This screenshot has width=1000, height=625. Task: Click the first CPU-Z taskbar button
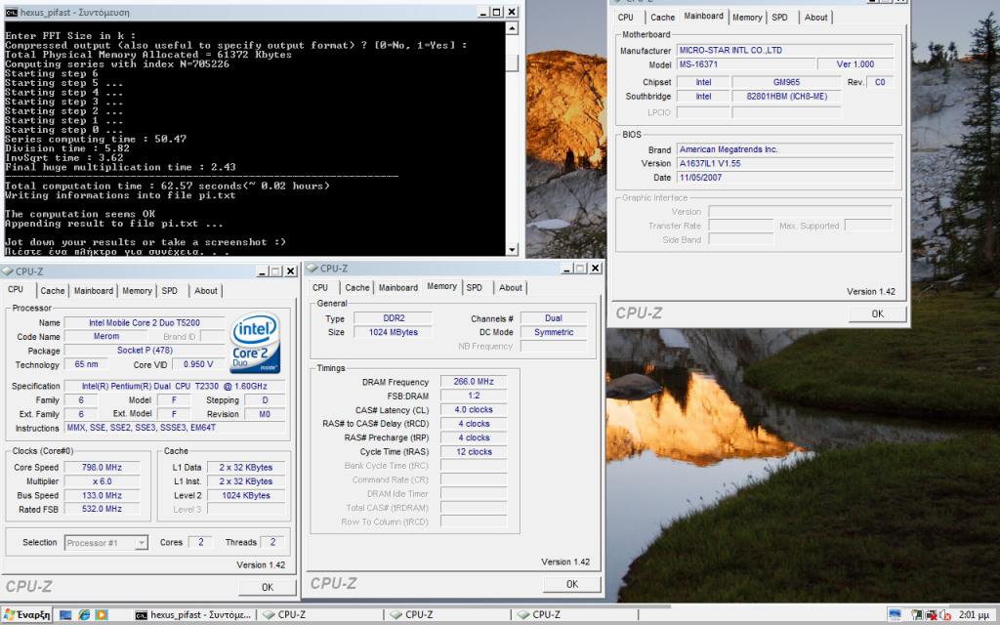(x=322, y=615)
